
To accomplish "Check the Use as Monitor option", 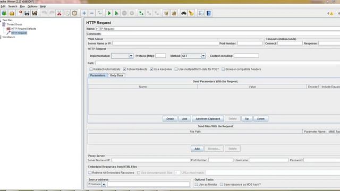I will (196, 185).
